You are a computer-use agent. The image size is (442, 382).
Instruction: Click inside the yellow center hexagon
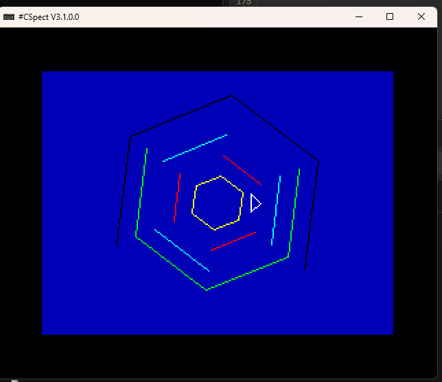(218, 203)
